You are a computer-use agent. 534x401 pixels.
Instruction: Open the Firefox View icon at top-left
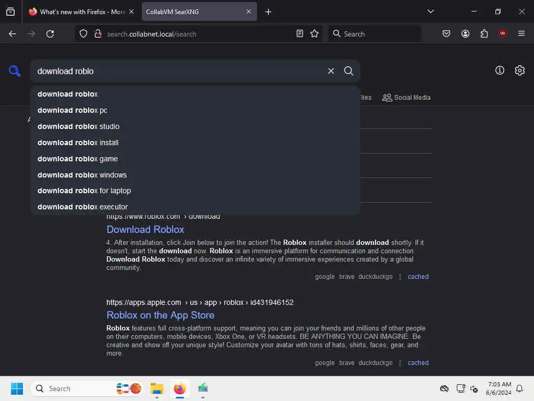click(10, 12)
